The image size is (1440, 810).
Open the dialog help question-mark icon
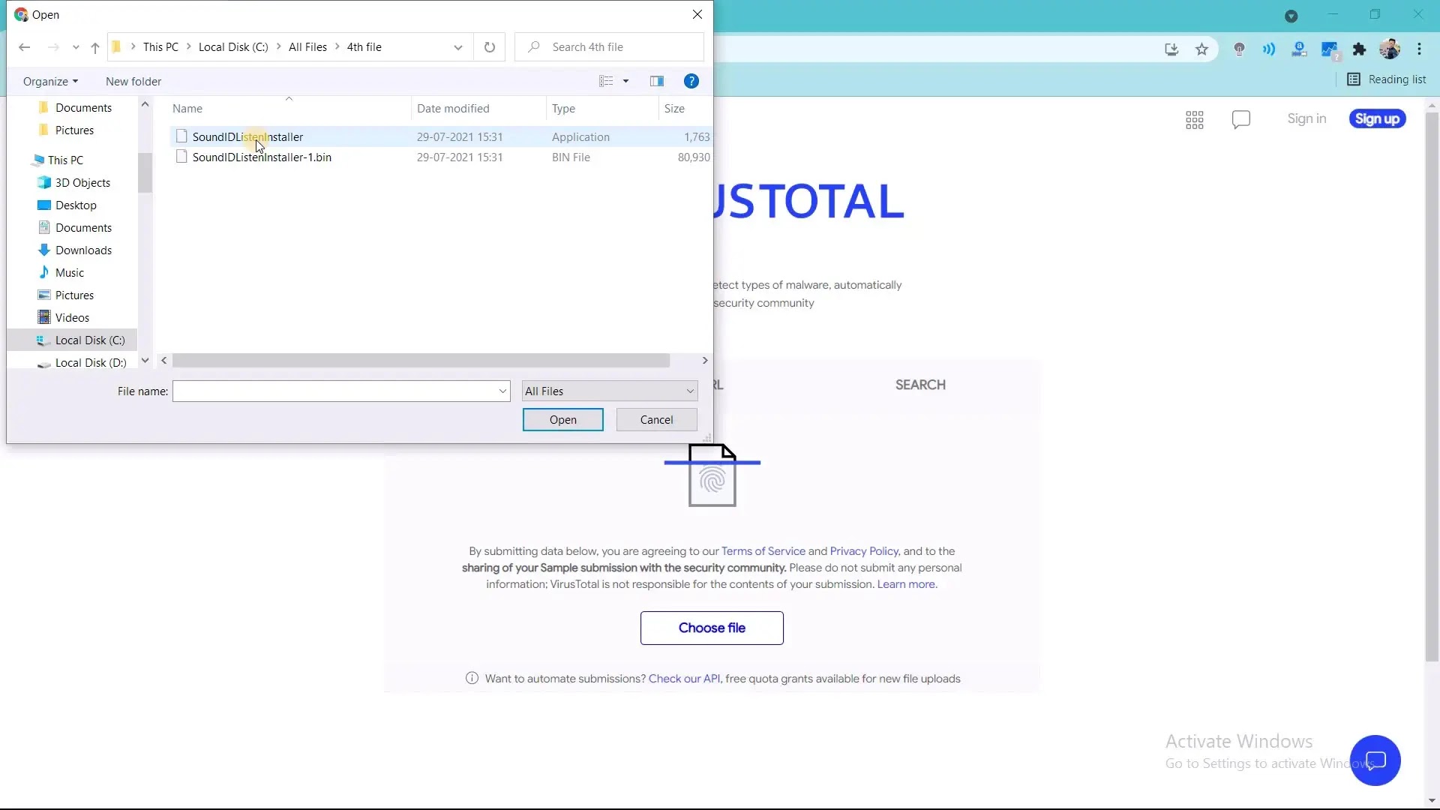pos(691,81)
